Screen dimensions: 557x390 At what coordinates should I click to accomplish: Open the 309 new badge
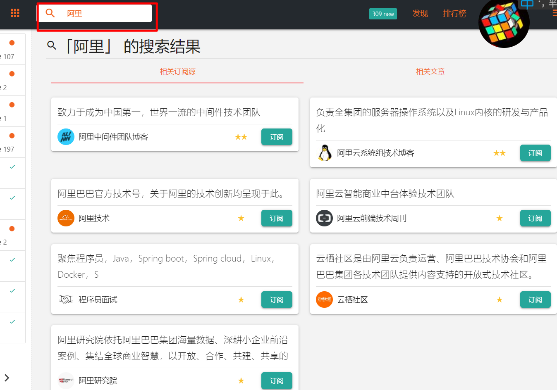[383, 14]
